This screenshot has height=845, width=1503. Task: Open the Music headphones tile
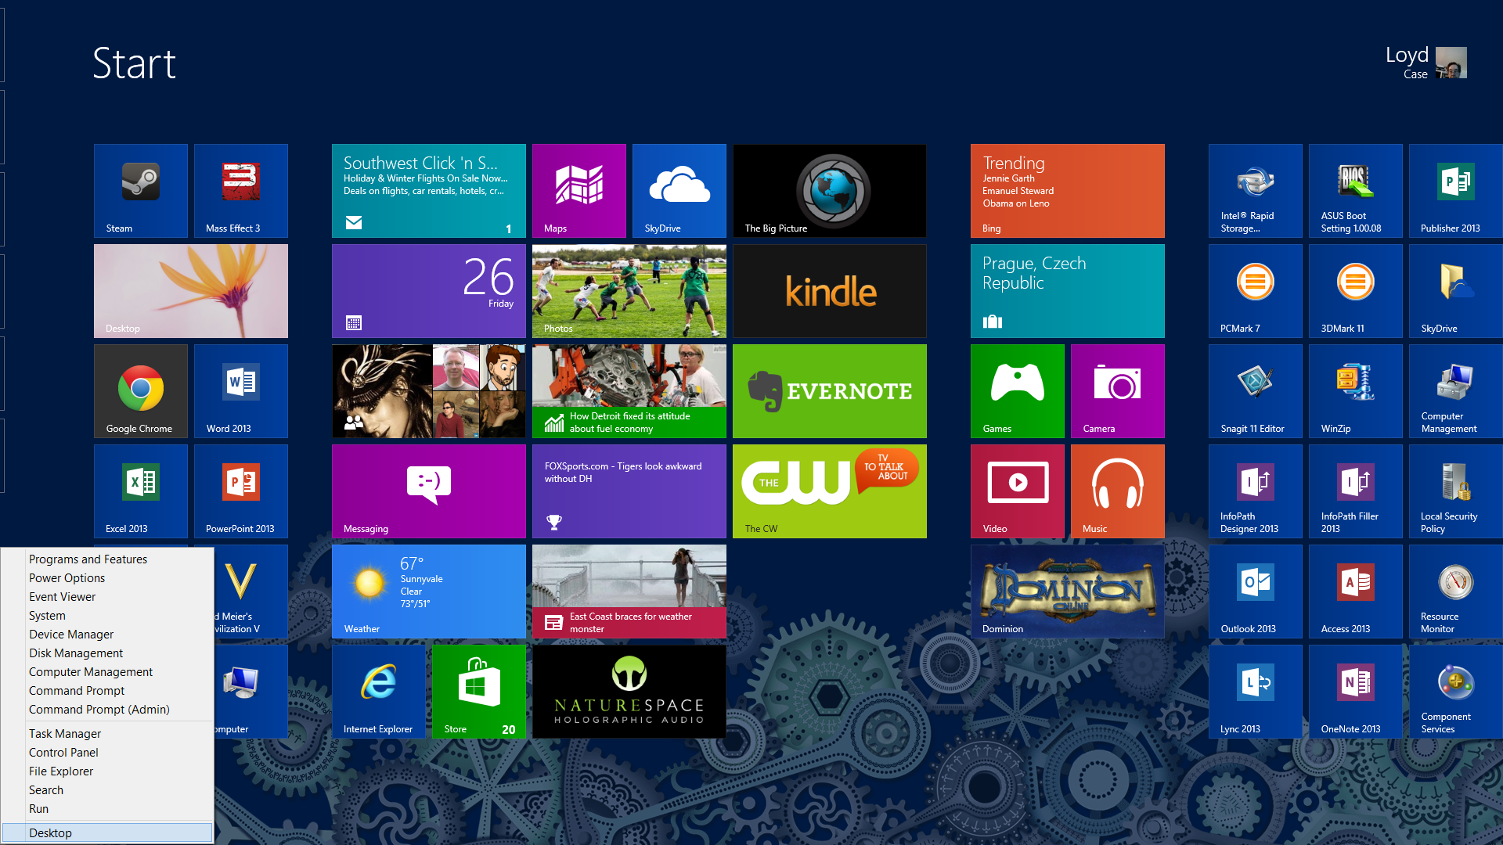click(x=1117, y=491)
